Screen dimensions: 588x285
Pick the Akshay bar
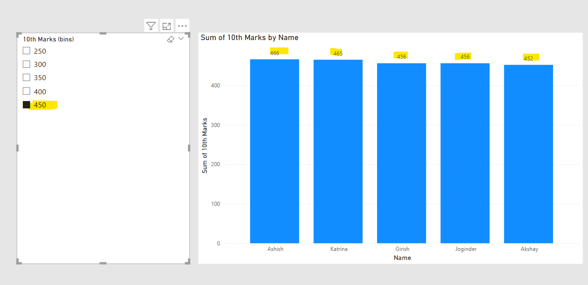[x=528, y=154]
